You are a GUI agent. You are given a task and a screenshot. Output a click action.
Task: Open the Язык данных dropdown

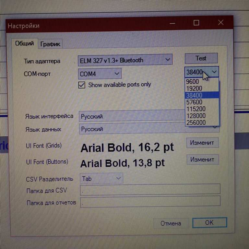149,129
